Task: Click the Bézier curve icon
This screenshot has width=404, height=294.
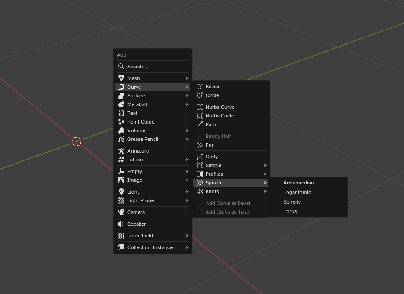Action: click(200, 87)
